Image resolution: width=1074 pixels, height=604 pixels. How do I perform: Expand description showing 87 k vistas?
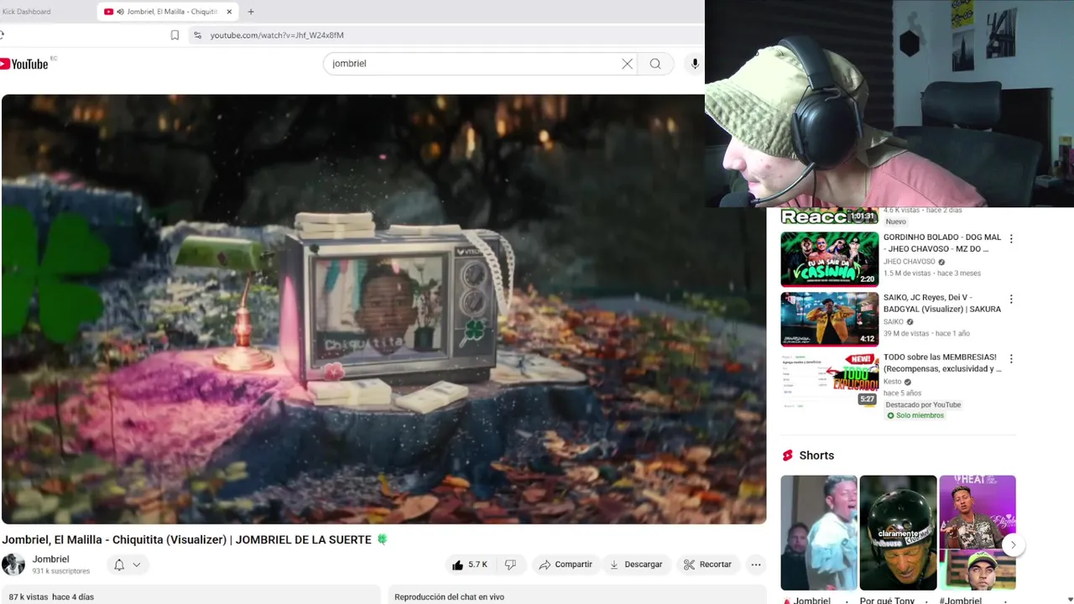point(190,596)
